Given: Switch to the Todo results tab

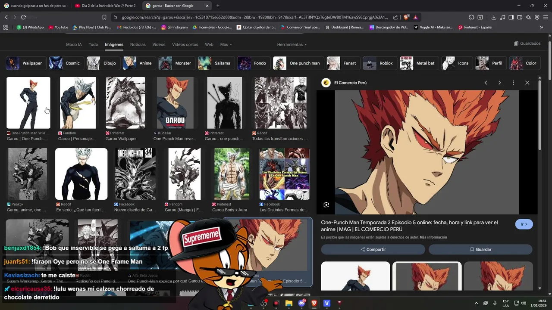Looking at the screenshot, I should tap(93, 44).
